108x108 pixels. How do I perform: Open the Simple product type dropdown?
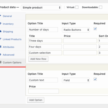point(41,8)
